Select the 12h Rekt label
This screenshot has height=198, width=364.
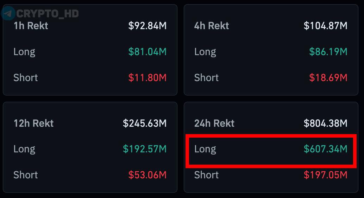point(33,123)
